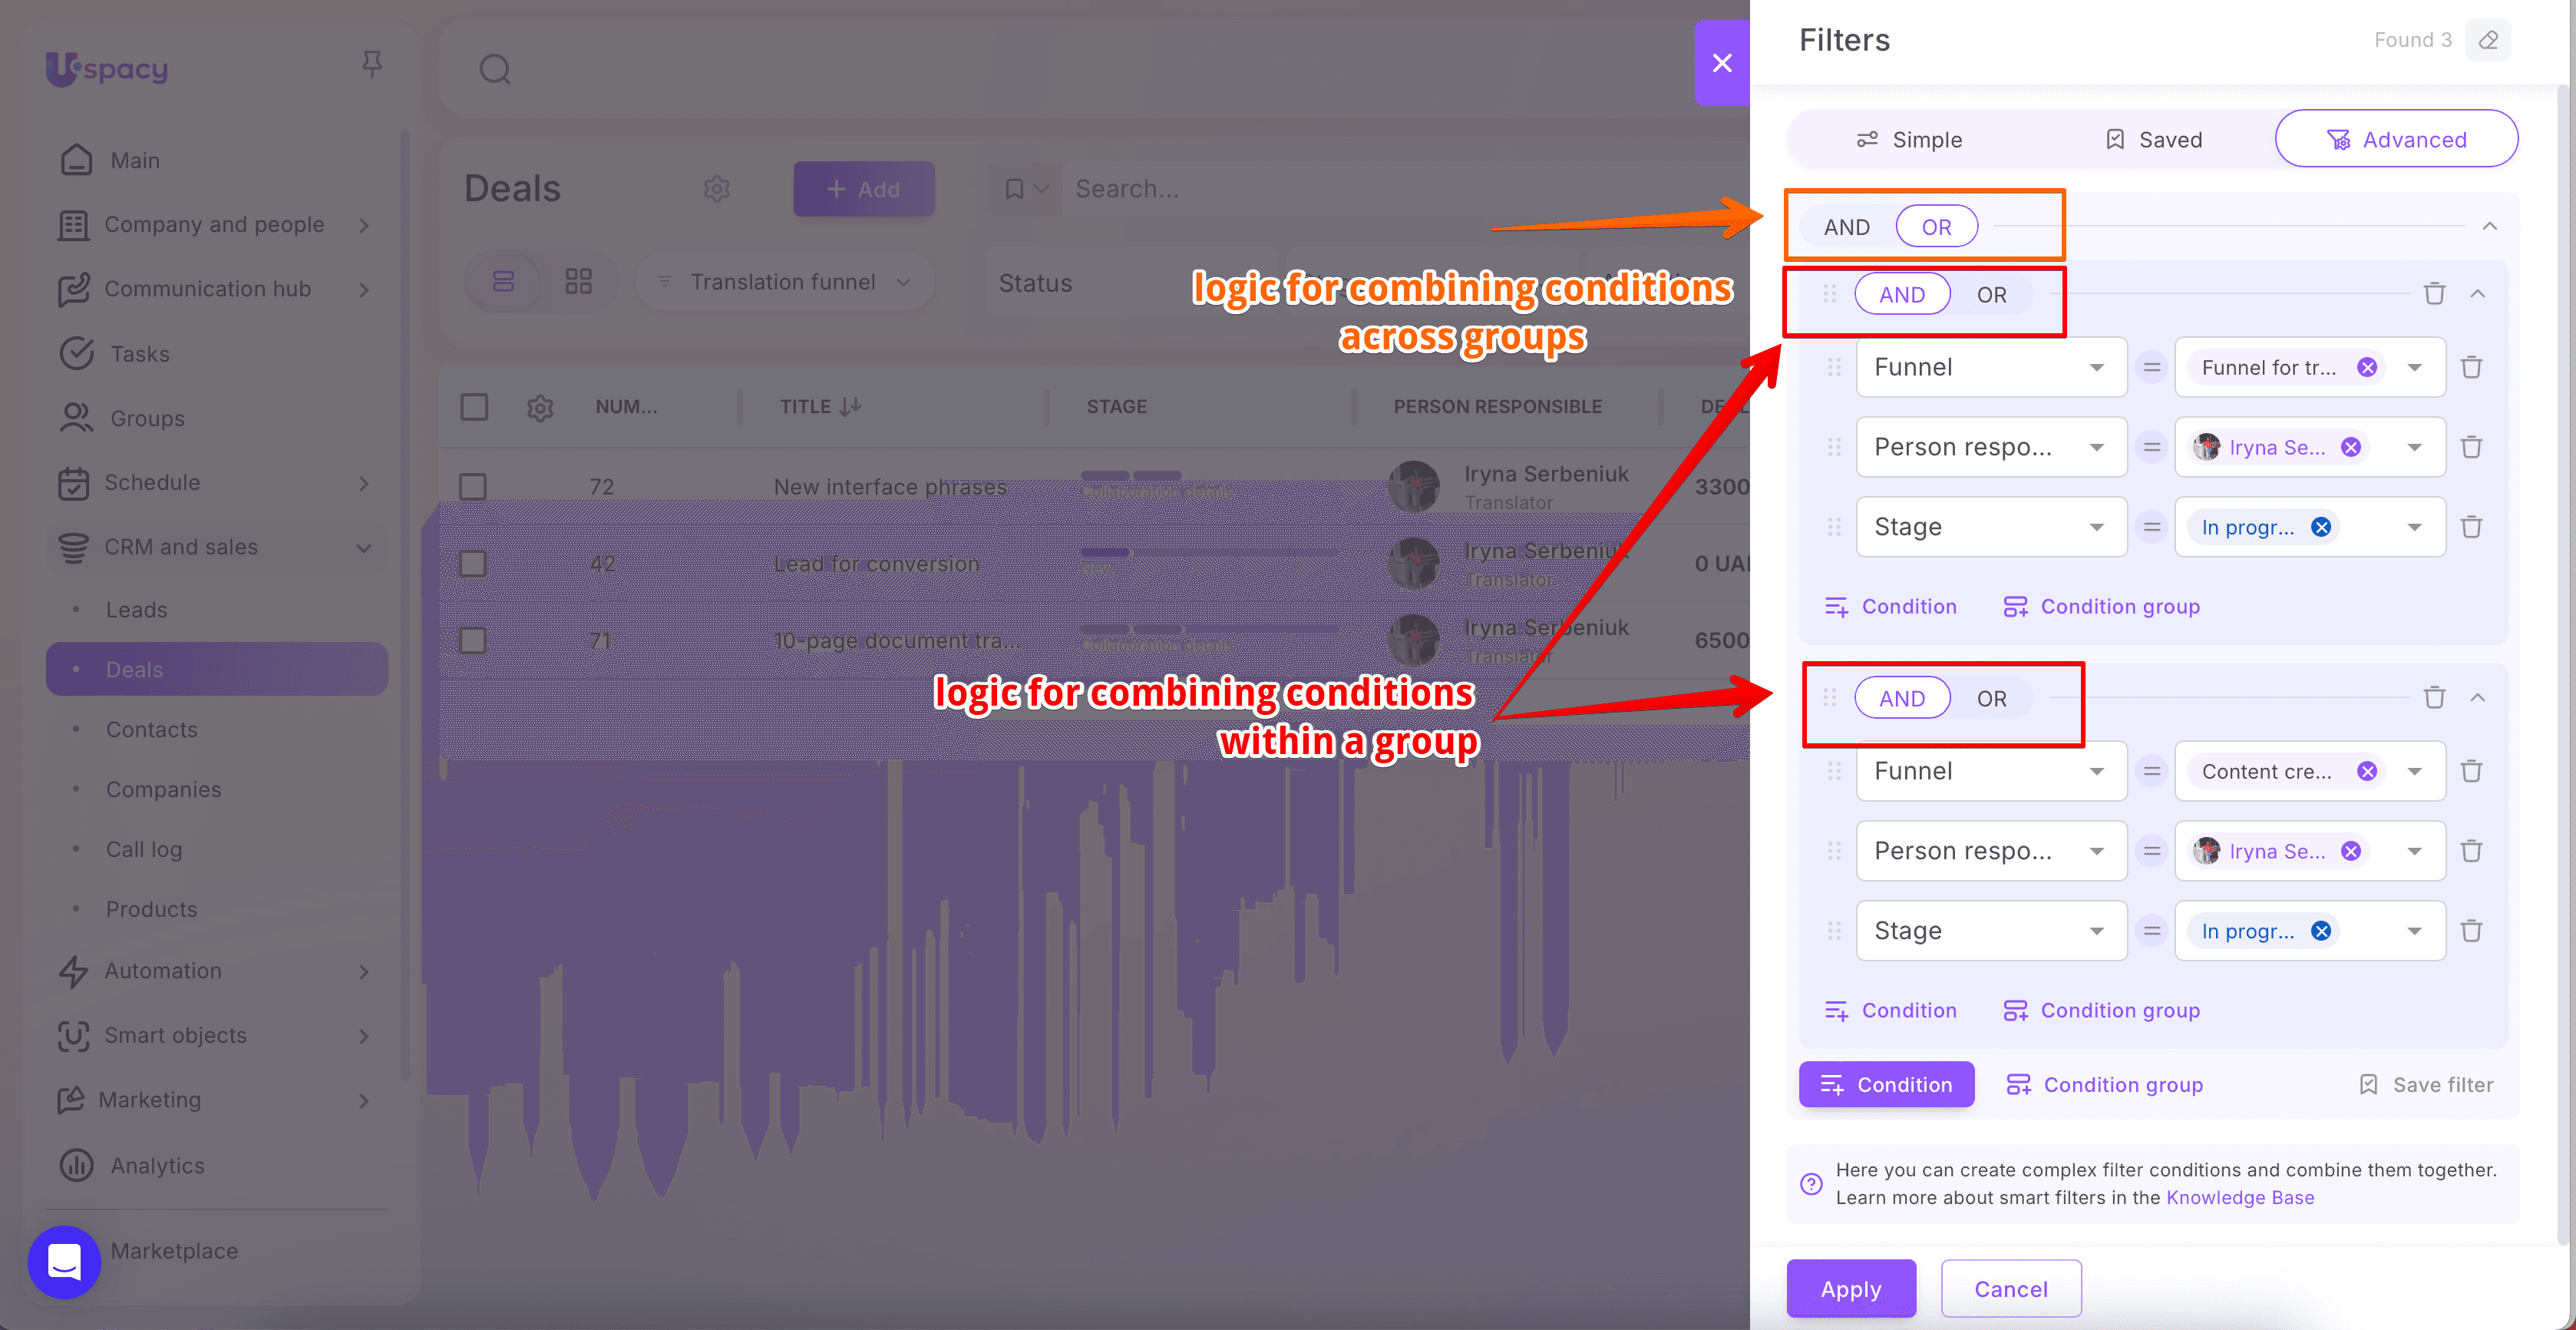The height and width of the screenshot is (1330, 2576).
Task: Open the chat support bubble icon
Action: click(64, 1261)
